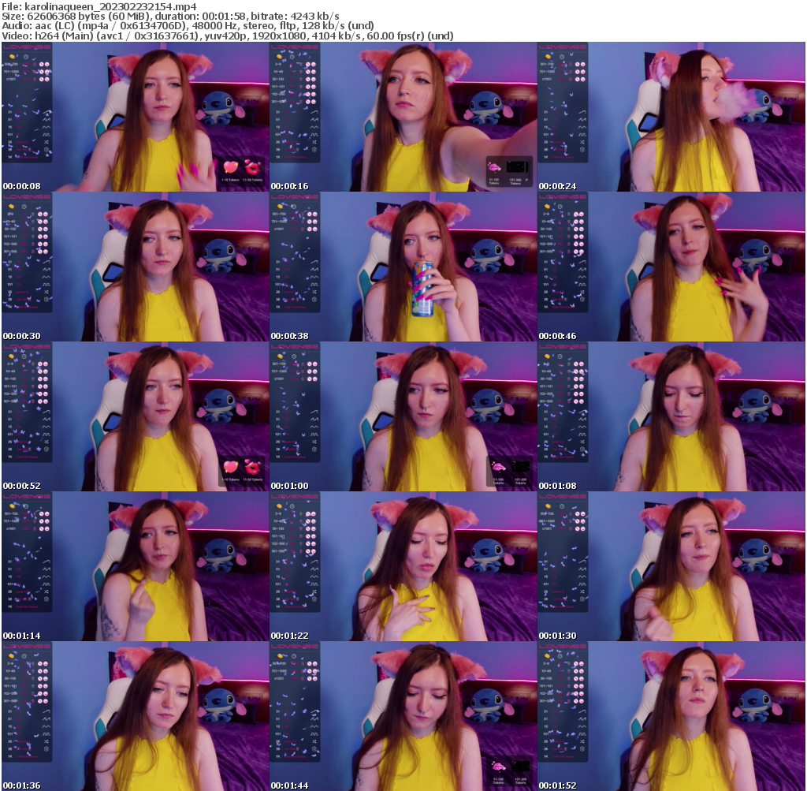
Task: Click the pink kiss lips 11-50 Tokens icon
Action: [253, 168]
